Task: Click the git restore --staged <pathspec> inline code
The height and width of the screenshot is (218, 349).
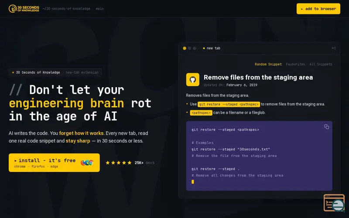Action: (x=229, y=104)
